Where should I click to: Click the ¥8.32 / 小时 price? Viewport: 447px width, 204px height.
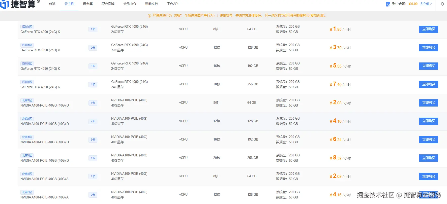[340, 158]
